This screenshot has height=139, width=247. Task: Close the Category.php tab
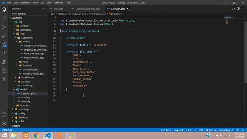click(x=127, y=8)
